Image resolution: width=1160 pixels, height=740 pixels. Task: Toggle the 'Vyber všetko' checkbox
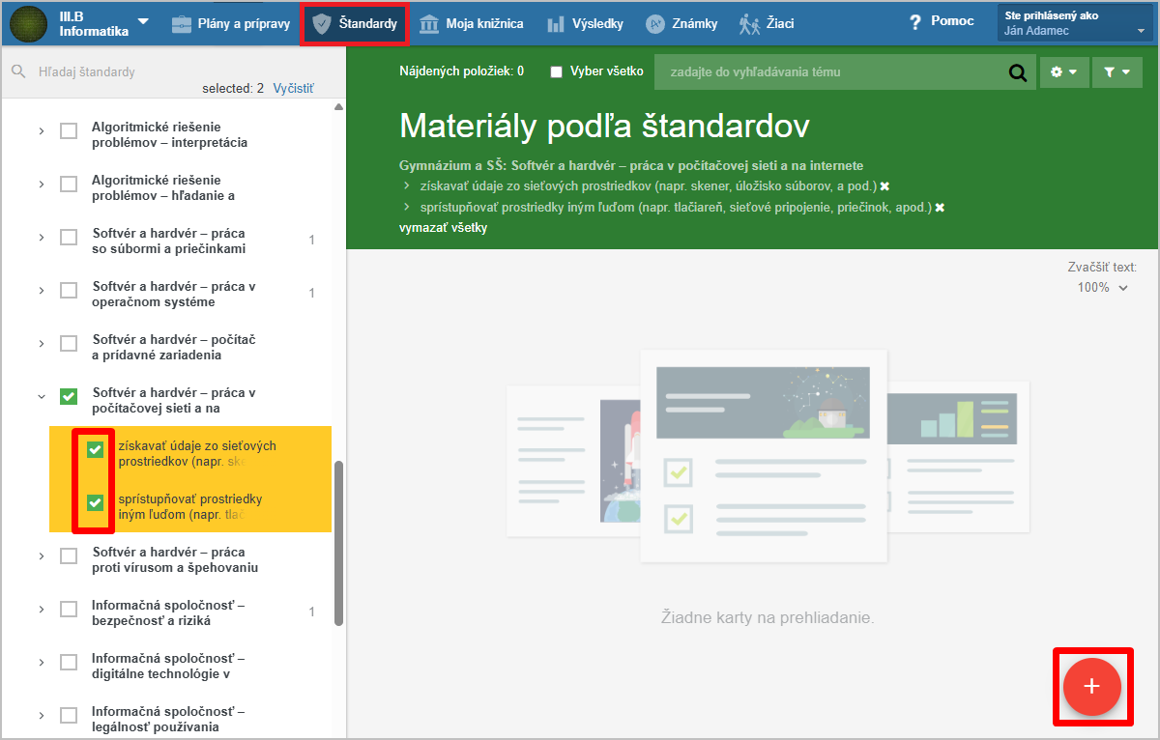click(557, 72)
